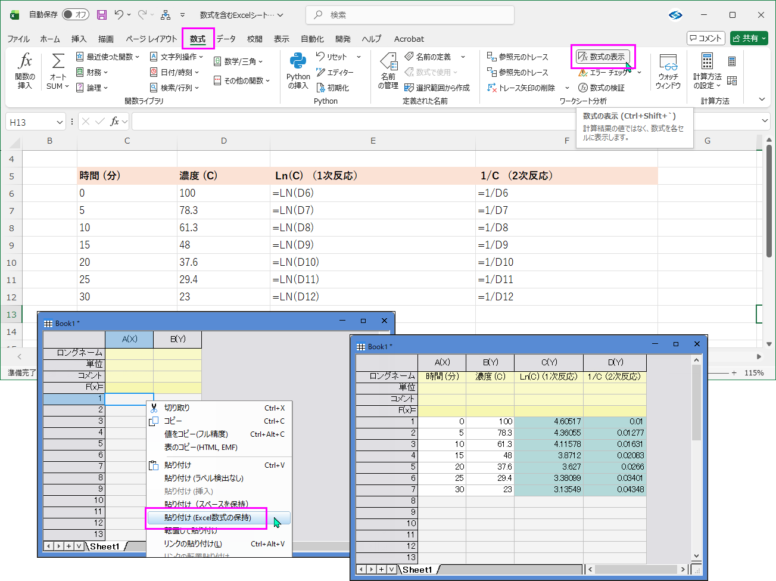Click the zoom slider plus button

pyautogui.click(x=734, y=372)
